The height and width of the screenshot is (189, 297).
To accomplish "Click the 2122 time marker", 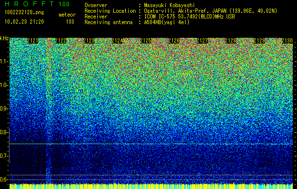I will (60, 41).
